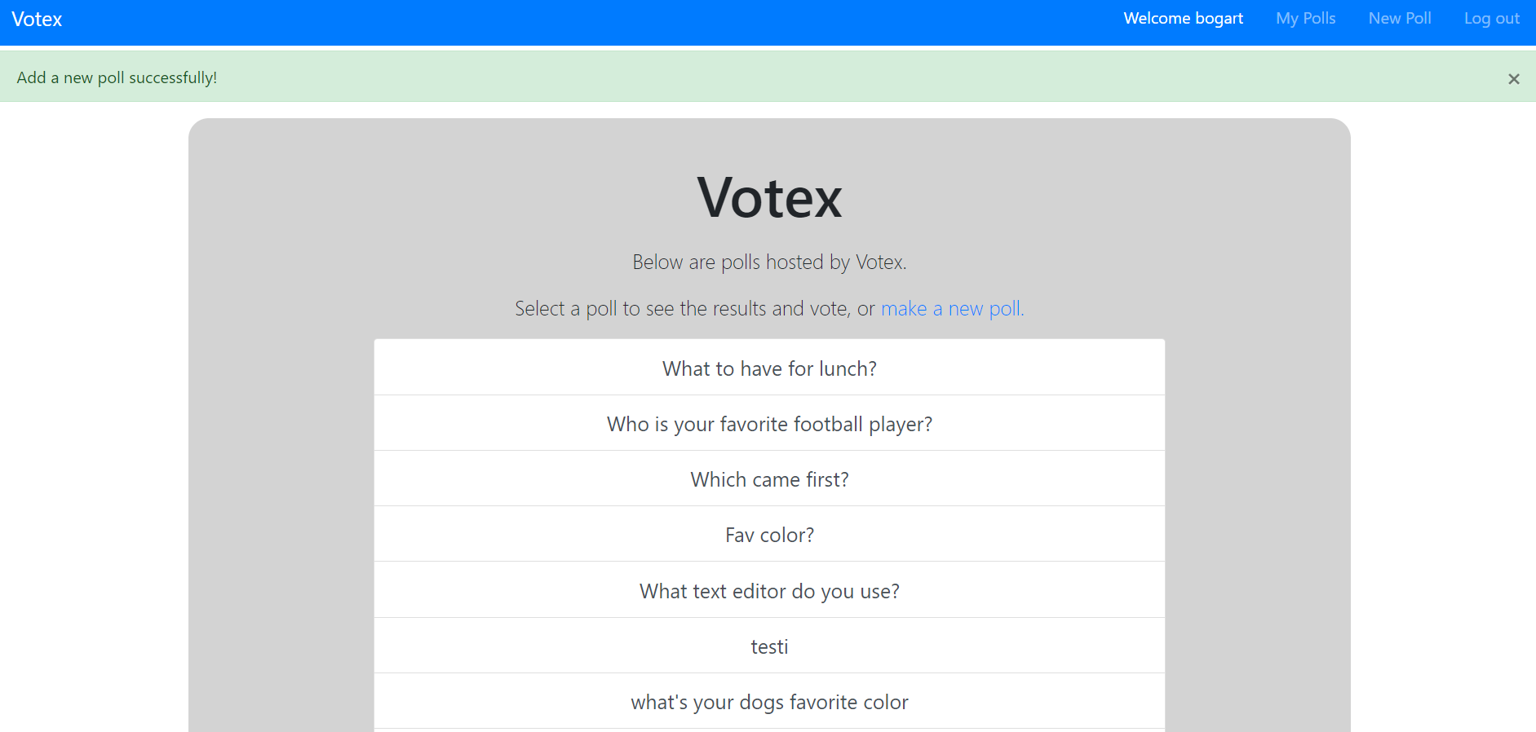Click the Votex brand logo in navbar
The height and width of the screenshot is (732, 1536).
(37, 20)
